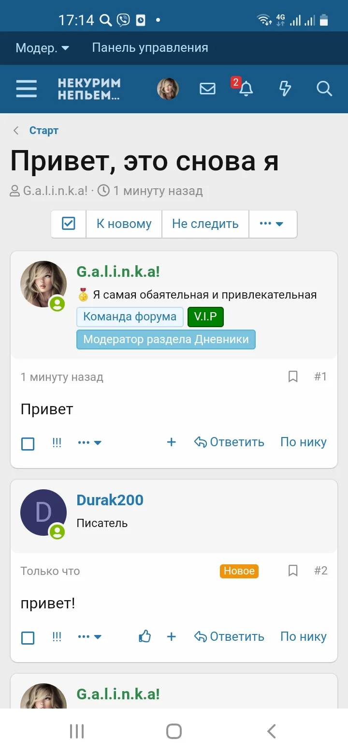Open thread author G.a.l.i.n.k.a! link under title
Viewport: 348px width, 755px height.
click(x=56, y=191)
